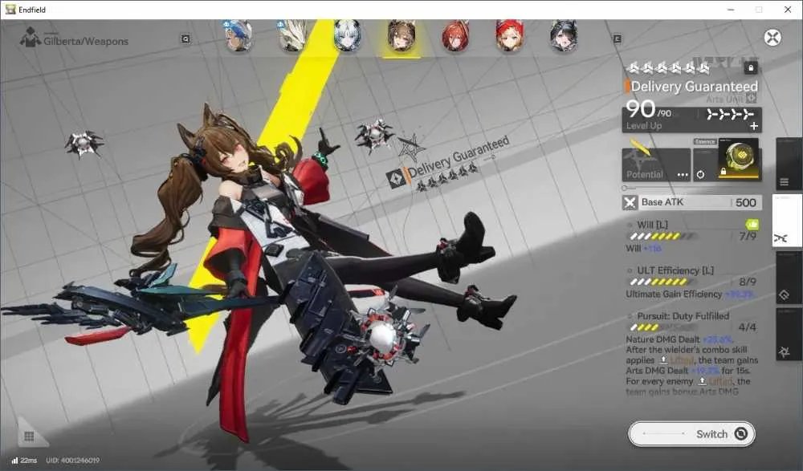Select the highlighted brown-haired operator portrait
Viewport: 803px width, 471px height.
tap(401, 36)
